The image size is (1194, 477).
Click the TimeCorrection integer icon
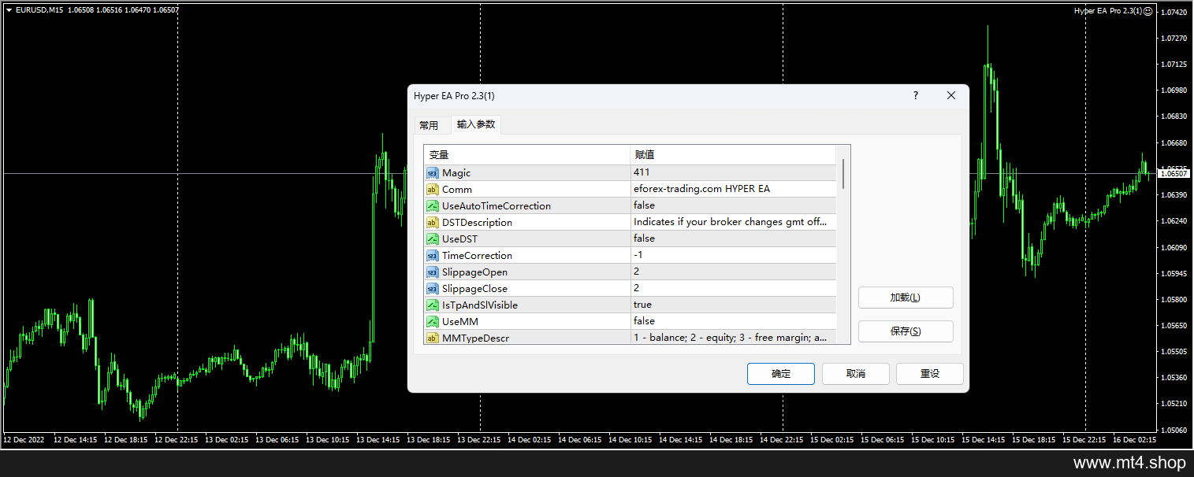432,255
